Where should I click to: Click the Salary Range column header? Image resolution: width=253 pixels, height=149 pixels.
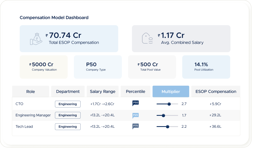103,91
